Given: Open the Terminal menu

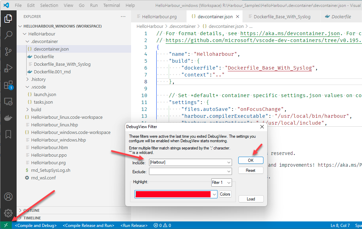Looking at the screenshot, I should tap(112, 6).
